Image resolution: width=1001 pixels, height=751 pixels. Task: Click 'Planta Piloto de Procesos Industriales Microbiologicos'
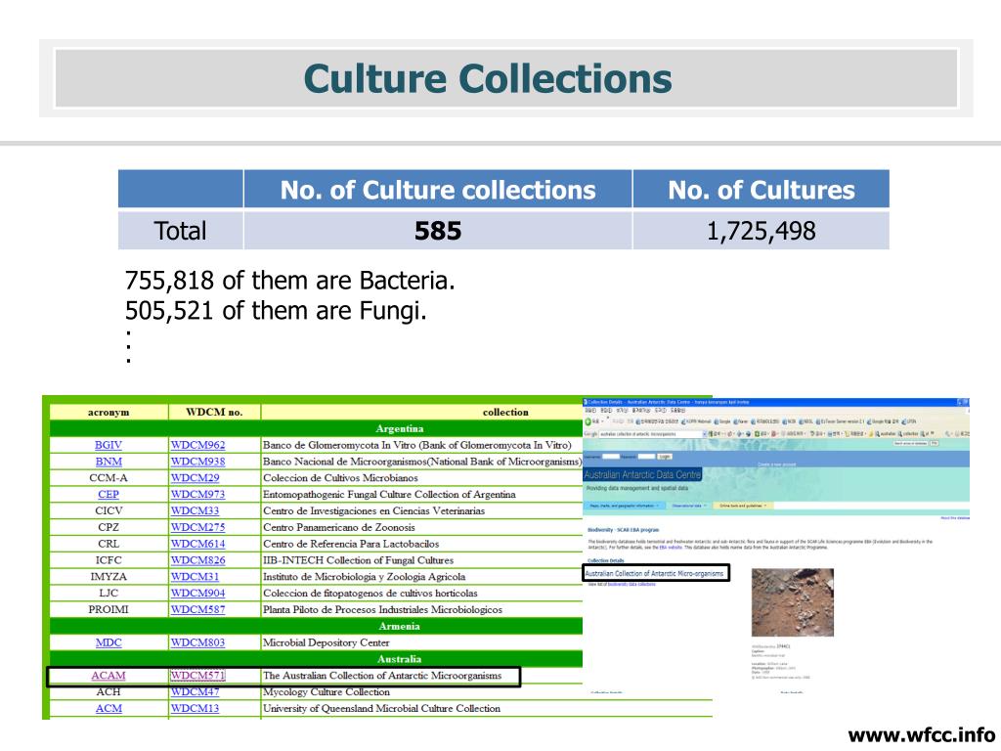click(x=382, y=610)
